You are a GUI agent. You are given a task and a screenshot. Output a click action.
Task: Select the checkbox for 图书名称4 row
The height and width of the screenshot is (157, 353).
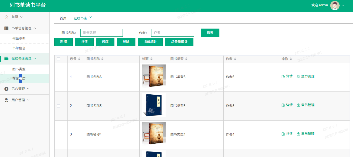tap(59, 134)
